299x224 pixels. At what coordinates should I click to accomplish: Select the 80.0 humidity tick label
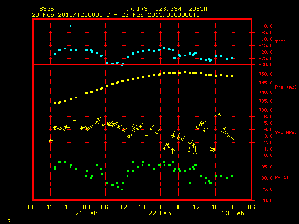267,178
